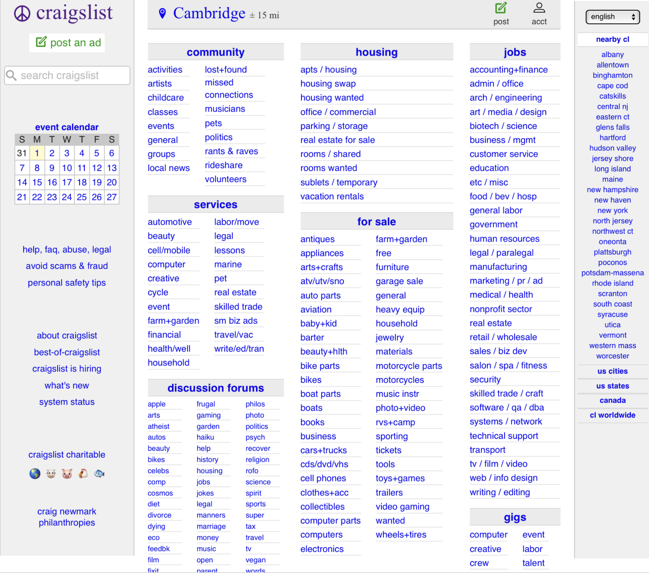Open skilled trade services
The image size is (649, 575).
[238, 307]
